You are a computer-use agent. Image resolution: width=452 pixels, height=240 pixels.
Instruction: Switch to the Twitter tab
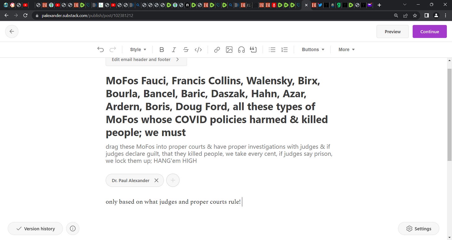(320, 5)
